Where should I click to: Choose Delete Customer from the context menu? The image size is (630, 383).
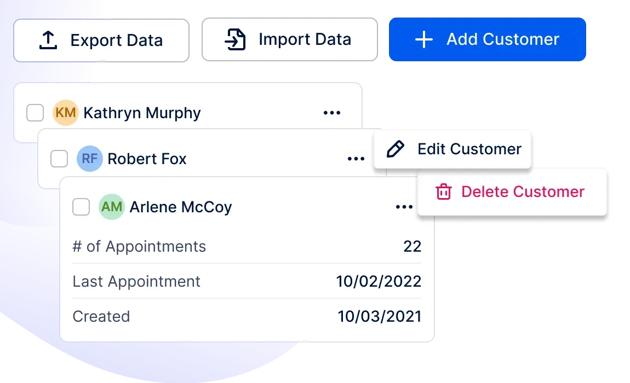(x=512, y=192)
